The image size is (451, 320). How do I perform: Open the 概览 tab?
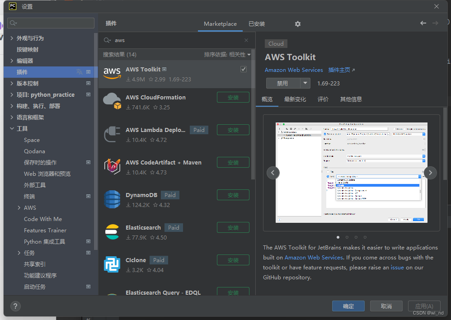click(267, 99)
